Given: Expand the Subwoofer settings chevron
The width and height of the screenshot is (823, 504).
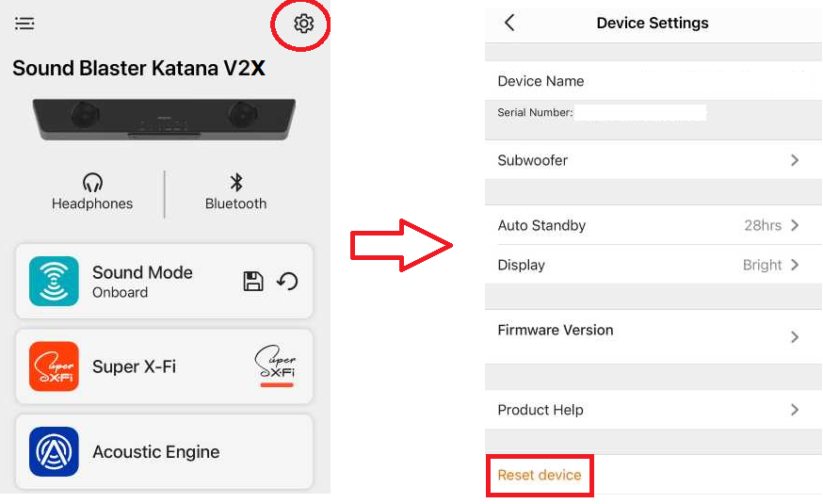Looking at the screenshot, I should click(794, 160).
